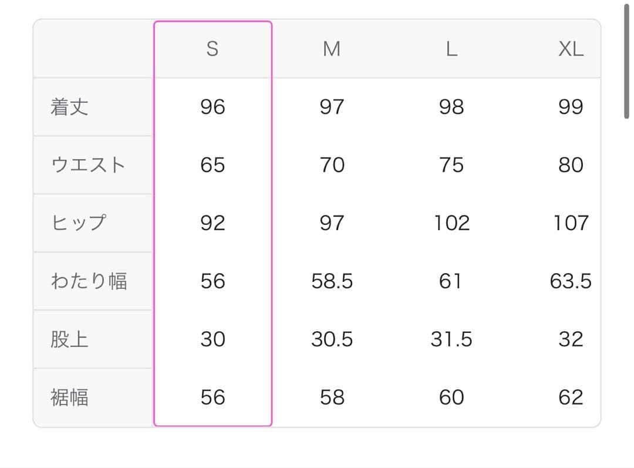Click the 裾幅 row label

pyautogui.click(x=70, y=398)
